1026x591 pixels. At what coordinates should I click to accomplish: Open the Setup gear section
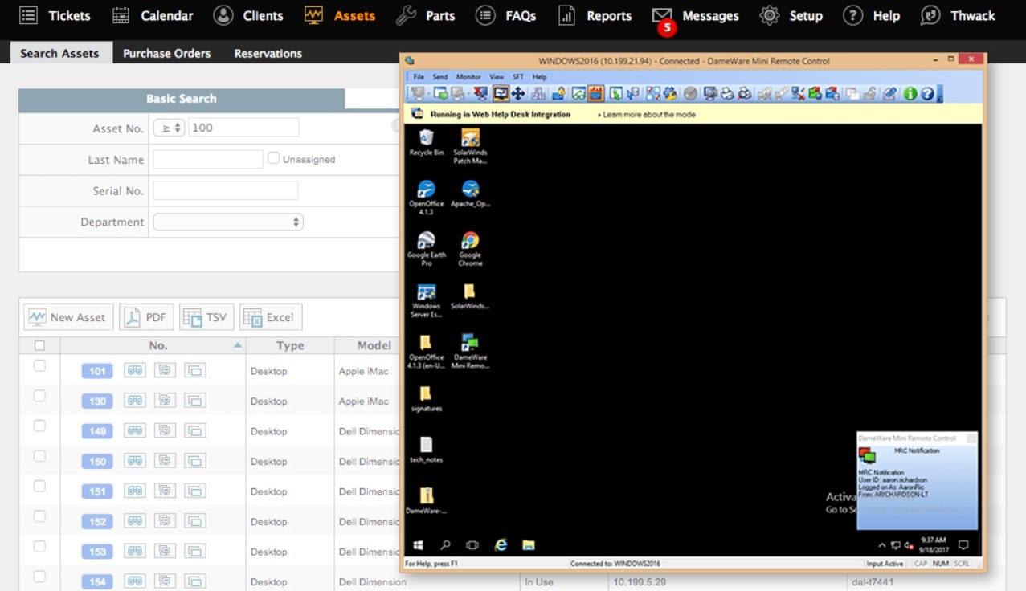tap(791, 15)
